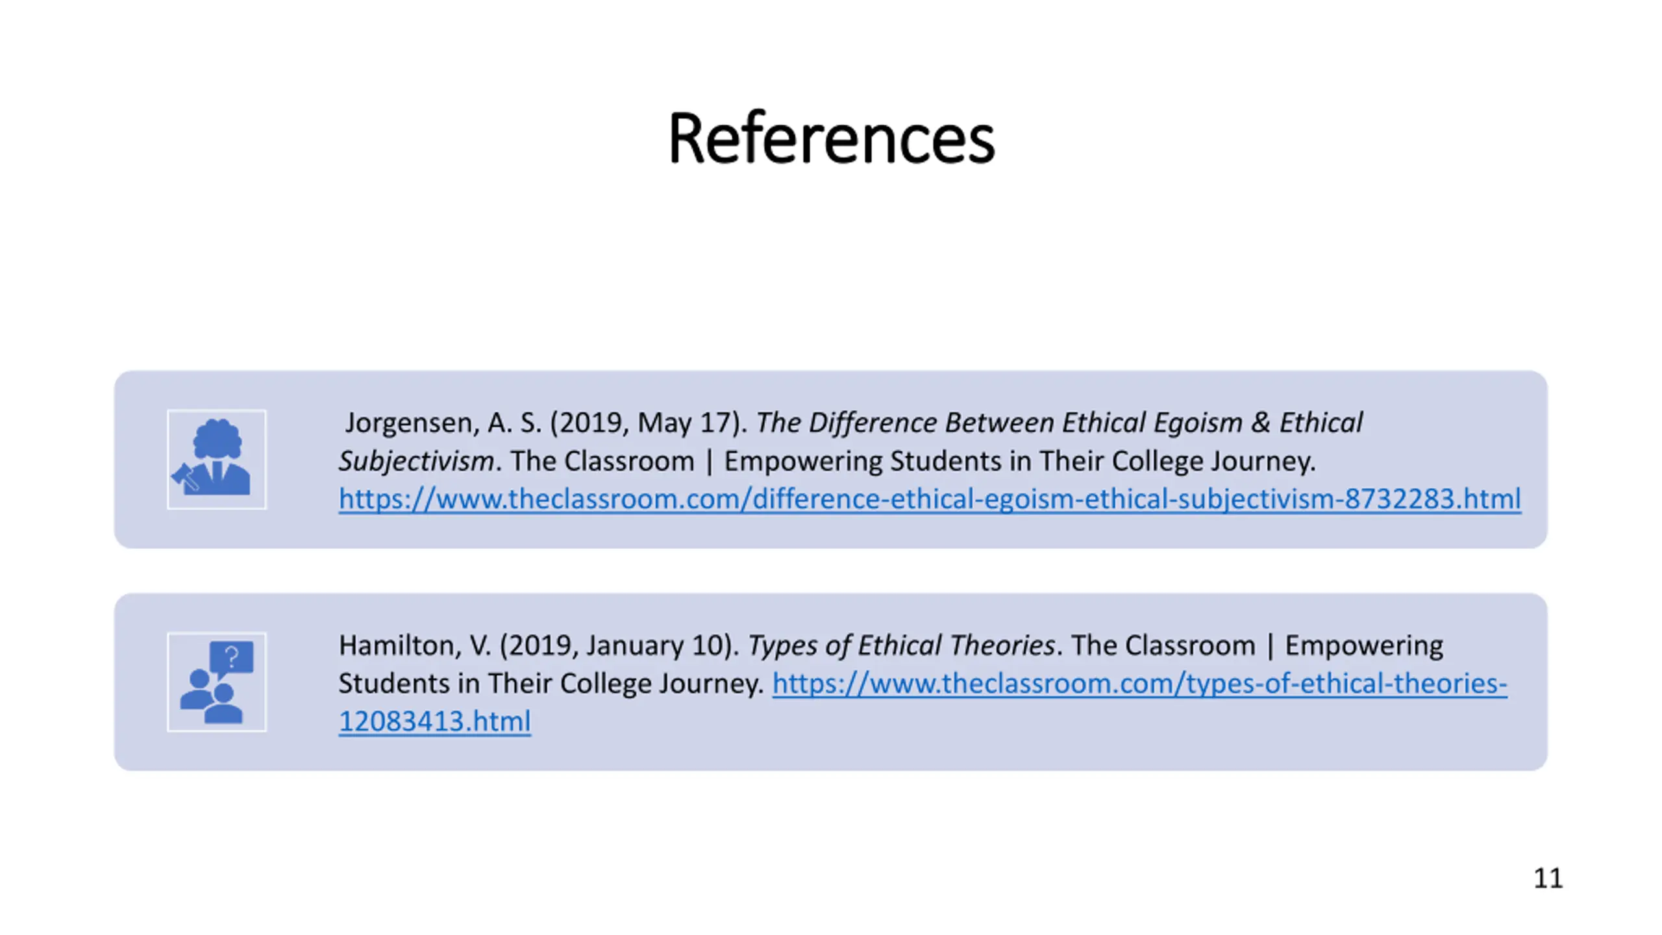
Task: Click the judge with gavel icon
Action: (x=216, y=459)
